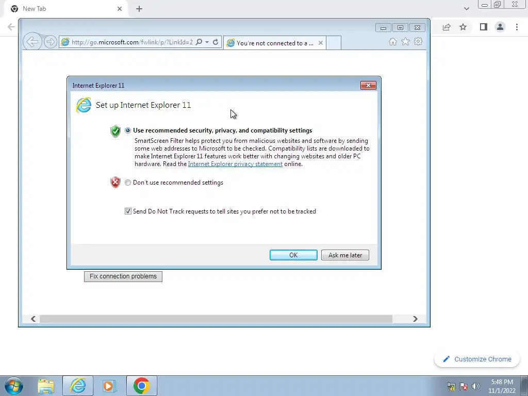Click Customize Chrome button
Viewport: 528px width, 396px height.
tap(477, 359)
